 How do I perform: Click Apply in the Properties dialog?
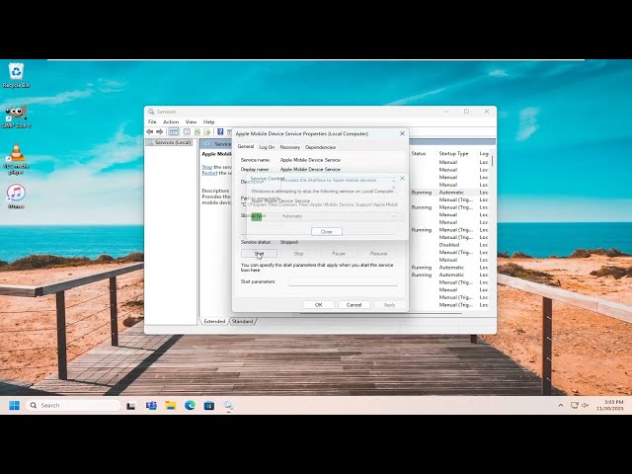coord(389,305)
